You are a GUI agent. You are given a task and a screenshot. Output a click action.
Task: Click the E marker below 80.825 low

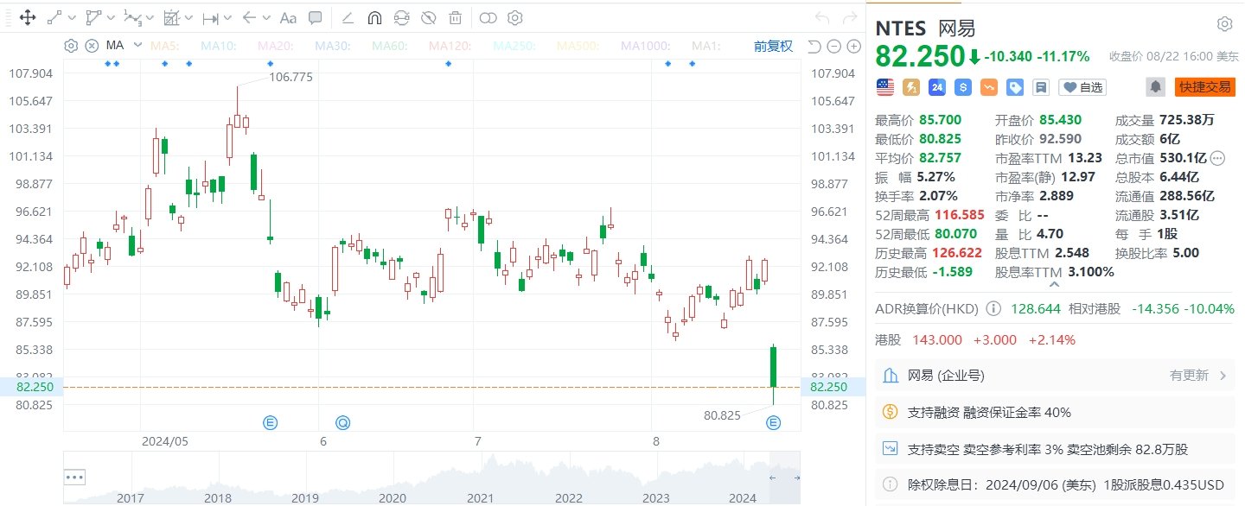pos(773,422)
